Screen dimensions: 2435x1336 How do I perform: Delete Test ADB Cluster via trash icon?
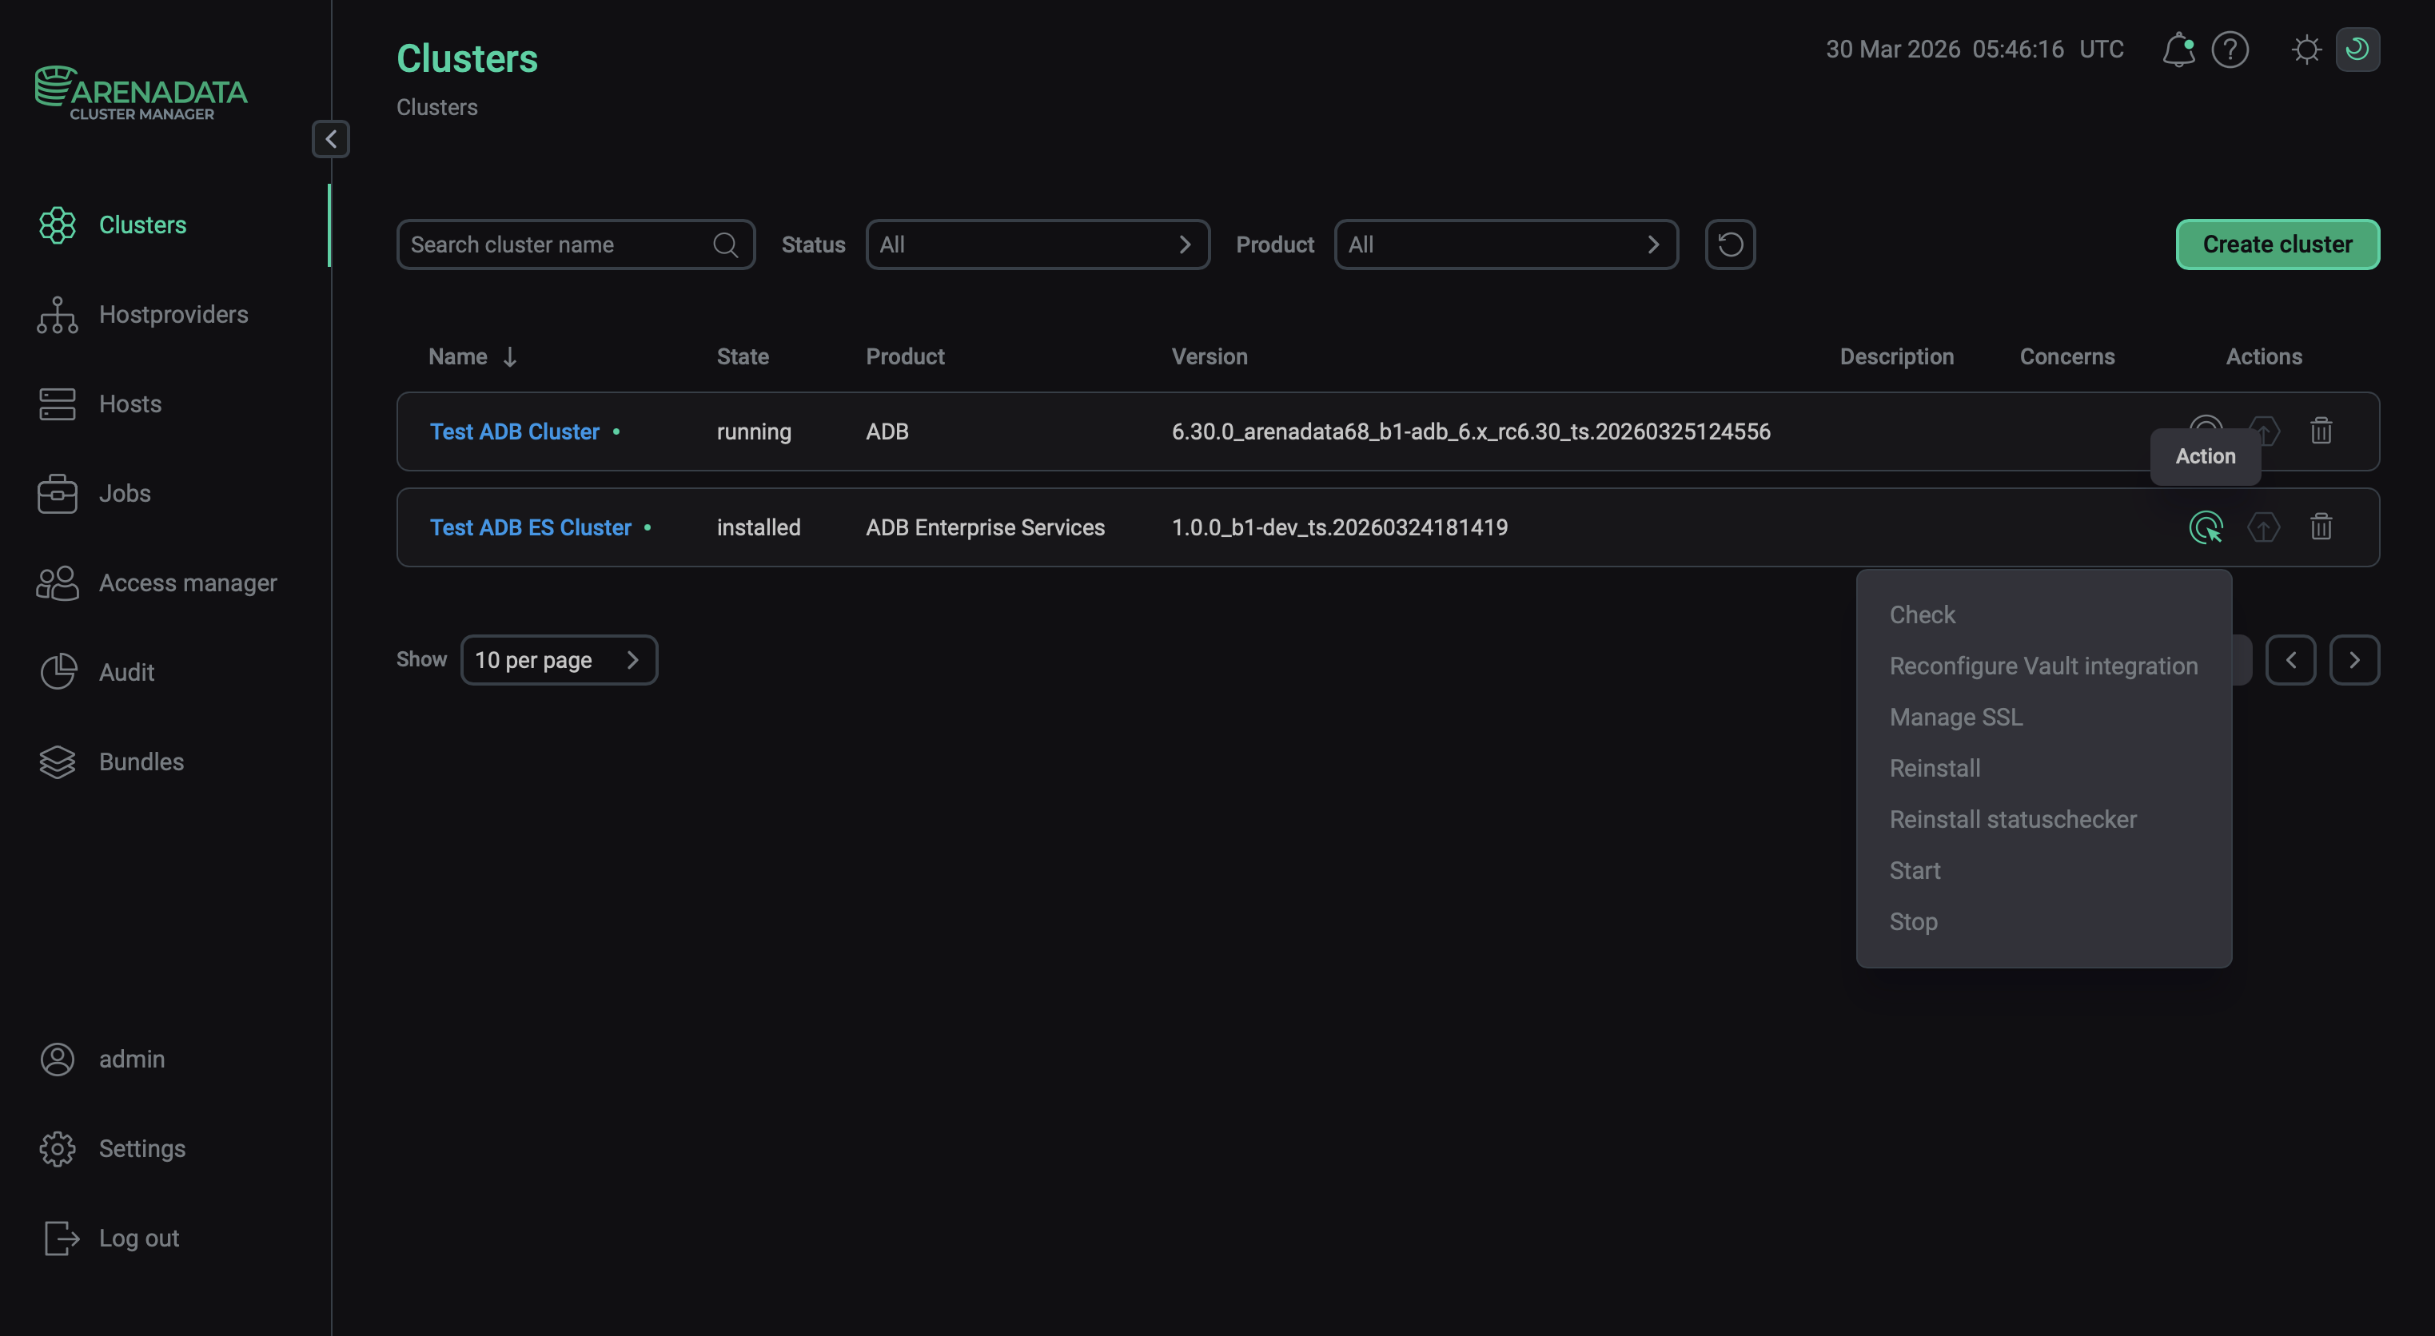tap(2321, 431)
